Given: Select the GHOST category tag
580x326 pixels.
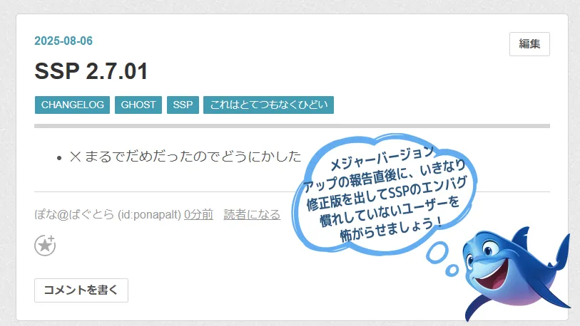Looking at the screenshot, I should pos(138,105).
